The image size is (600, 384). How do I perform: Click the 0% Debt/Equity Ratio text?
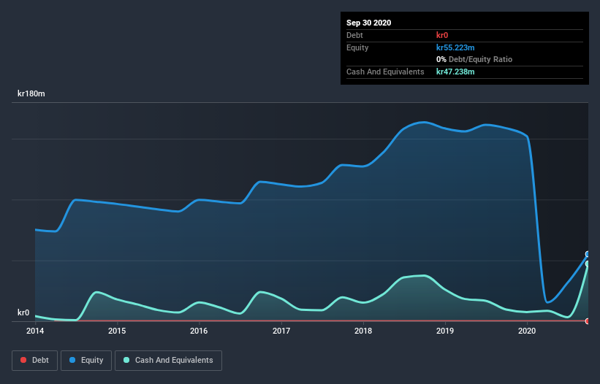pos(474,60)
